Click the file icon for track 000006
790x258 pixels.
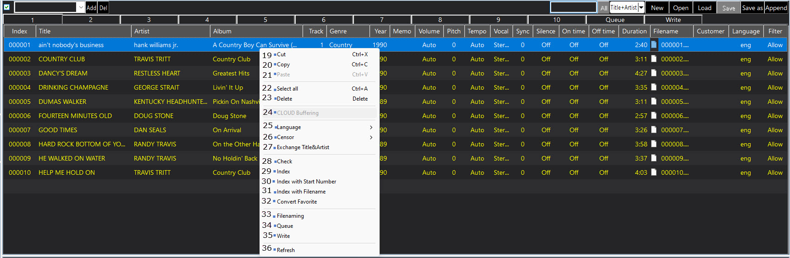click(x=654, y=116)
